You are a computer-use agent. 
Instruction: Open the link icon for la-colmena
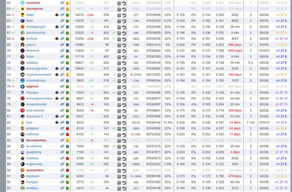pyautogui.click(x=62, y=146)
